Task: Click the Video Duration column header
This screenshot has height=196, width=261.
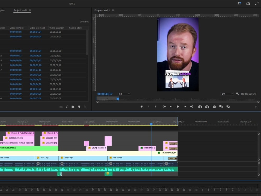Action: point(57,28)
